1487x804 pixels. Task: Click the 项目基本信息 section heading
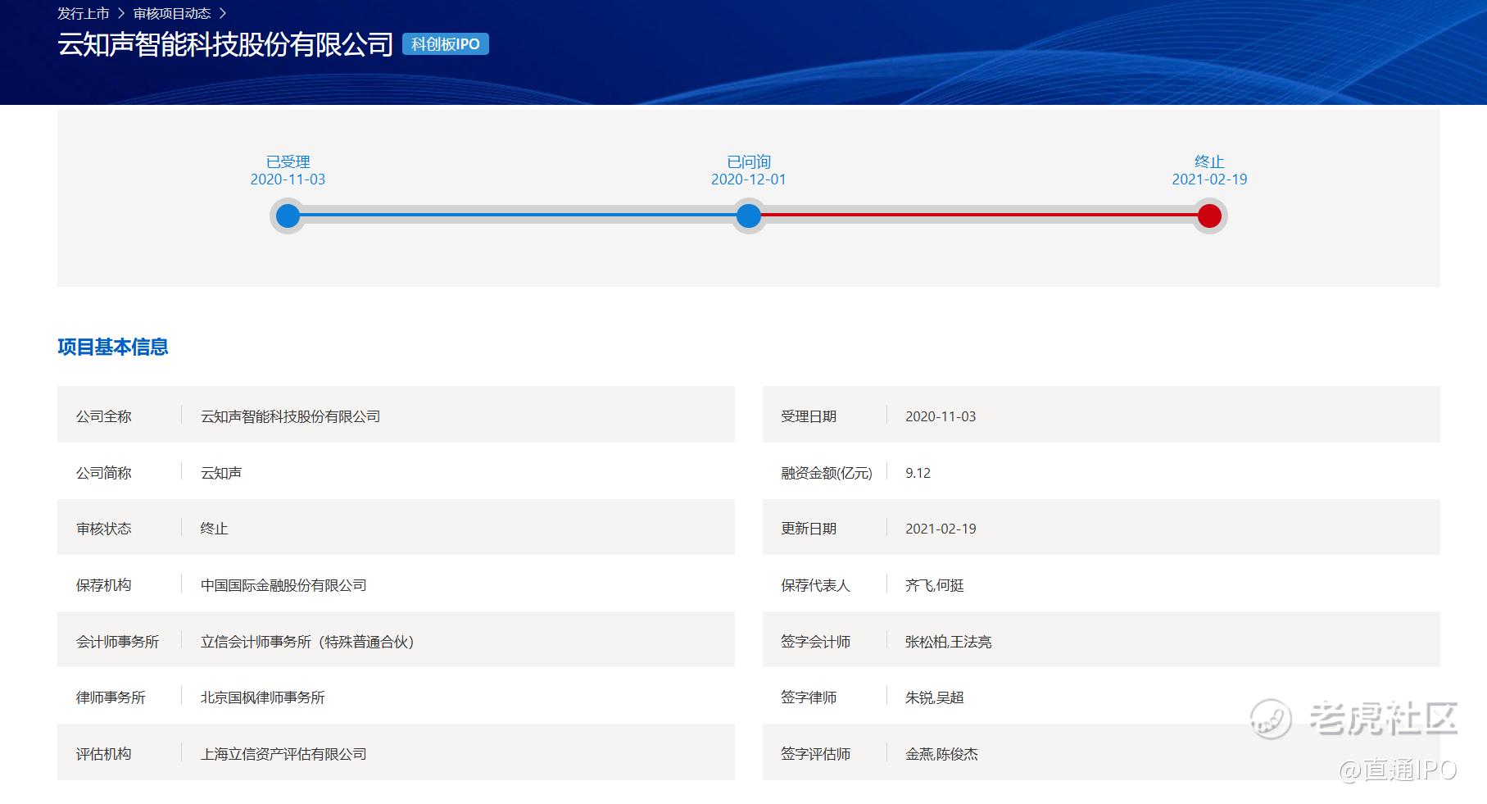point(113,347)
